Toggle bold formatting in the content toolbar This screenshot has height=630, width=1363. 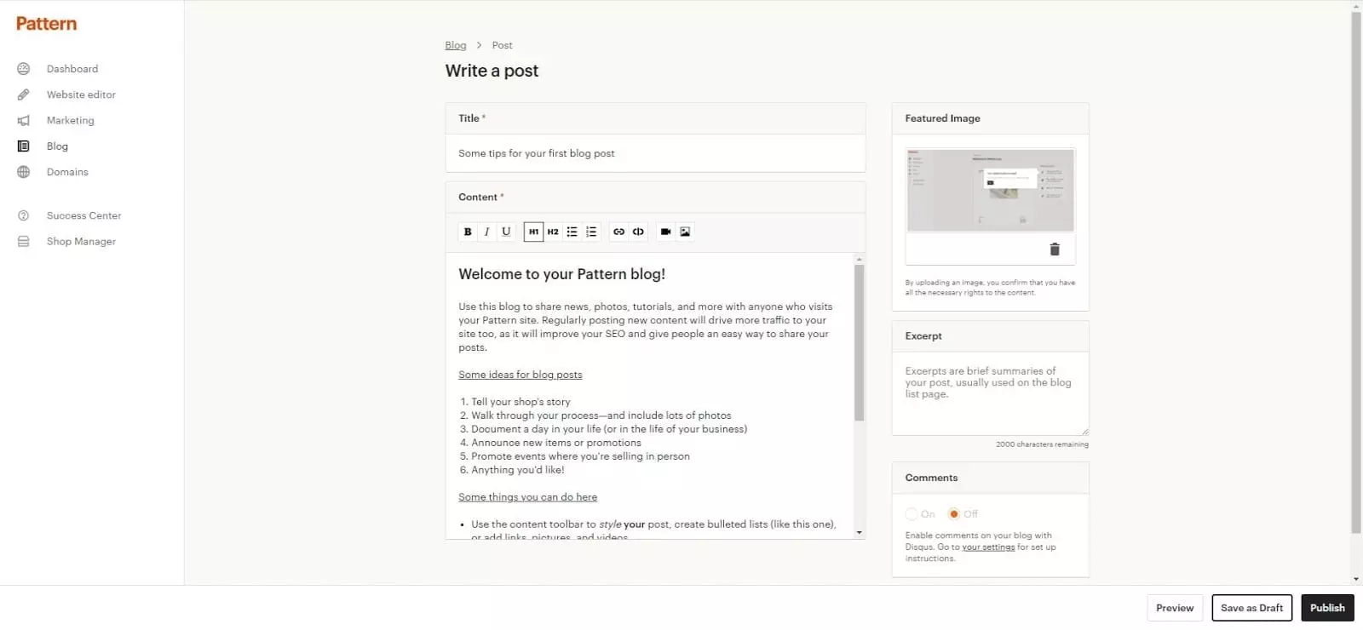tap(467, 231)
